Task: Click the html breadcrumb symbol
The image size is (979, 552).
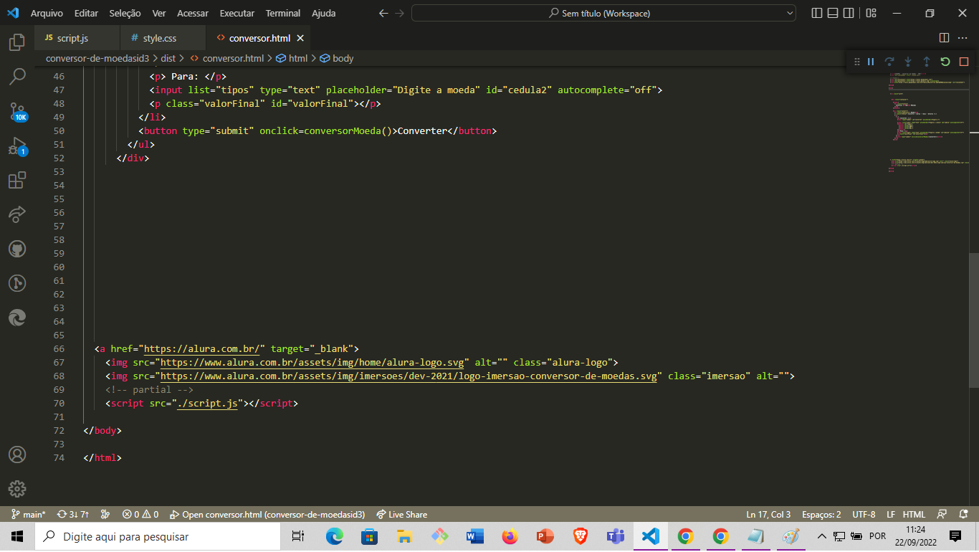Action: pos(292,58)
